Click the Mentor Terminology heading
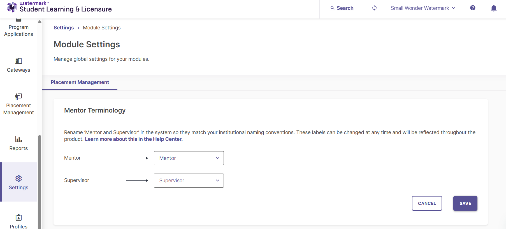 tap(95, 110)
